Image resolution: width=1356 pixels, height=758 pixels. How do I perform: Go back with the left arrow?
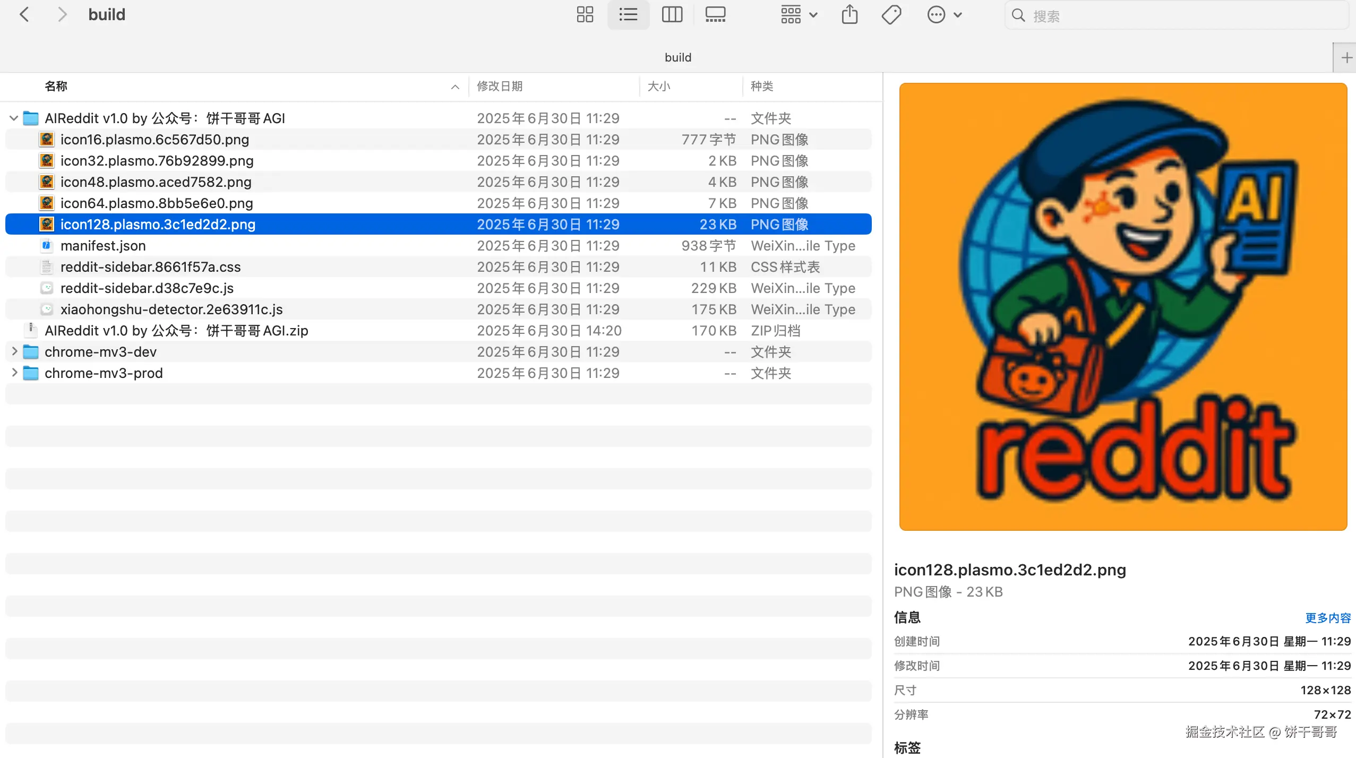pyautogui.click(x=24, y=15)
